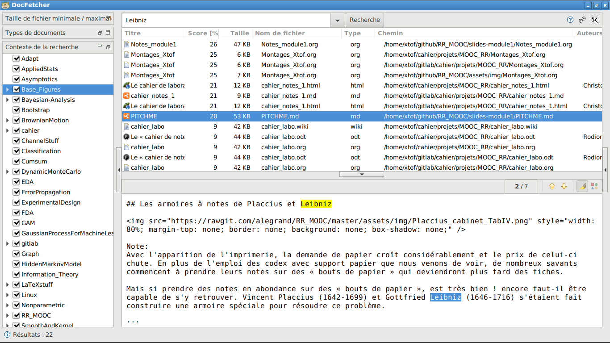Disable the GAM index checkbox
The height and width of the screenshot is (343, 610).
click(x=17, y=223)
